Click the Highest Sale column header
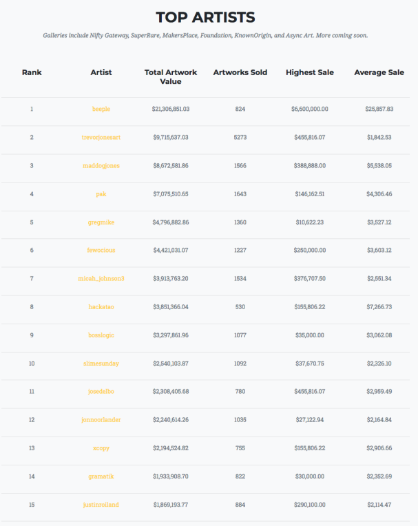Viewport: 418px width, 526px height. [310, 72]
